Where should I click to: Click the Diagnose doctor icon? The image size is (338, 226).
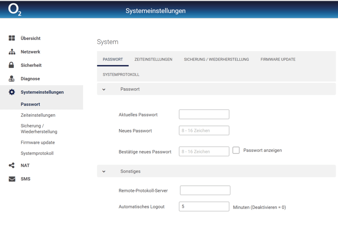12,79
